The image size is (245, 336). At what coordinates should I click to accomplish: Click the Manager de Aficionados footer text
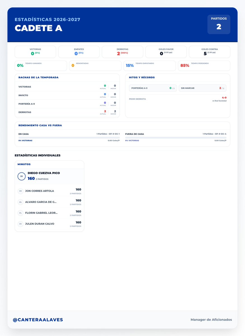coord(211,319)
